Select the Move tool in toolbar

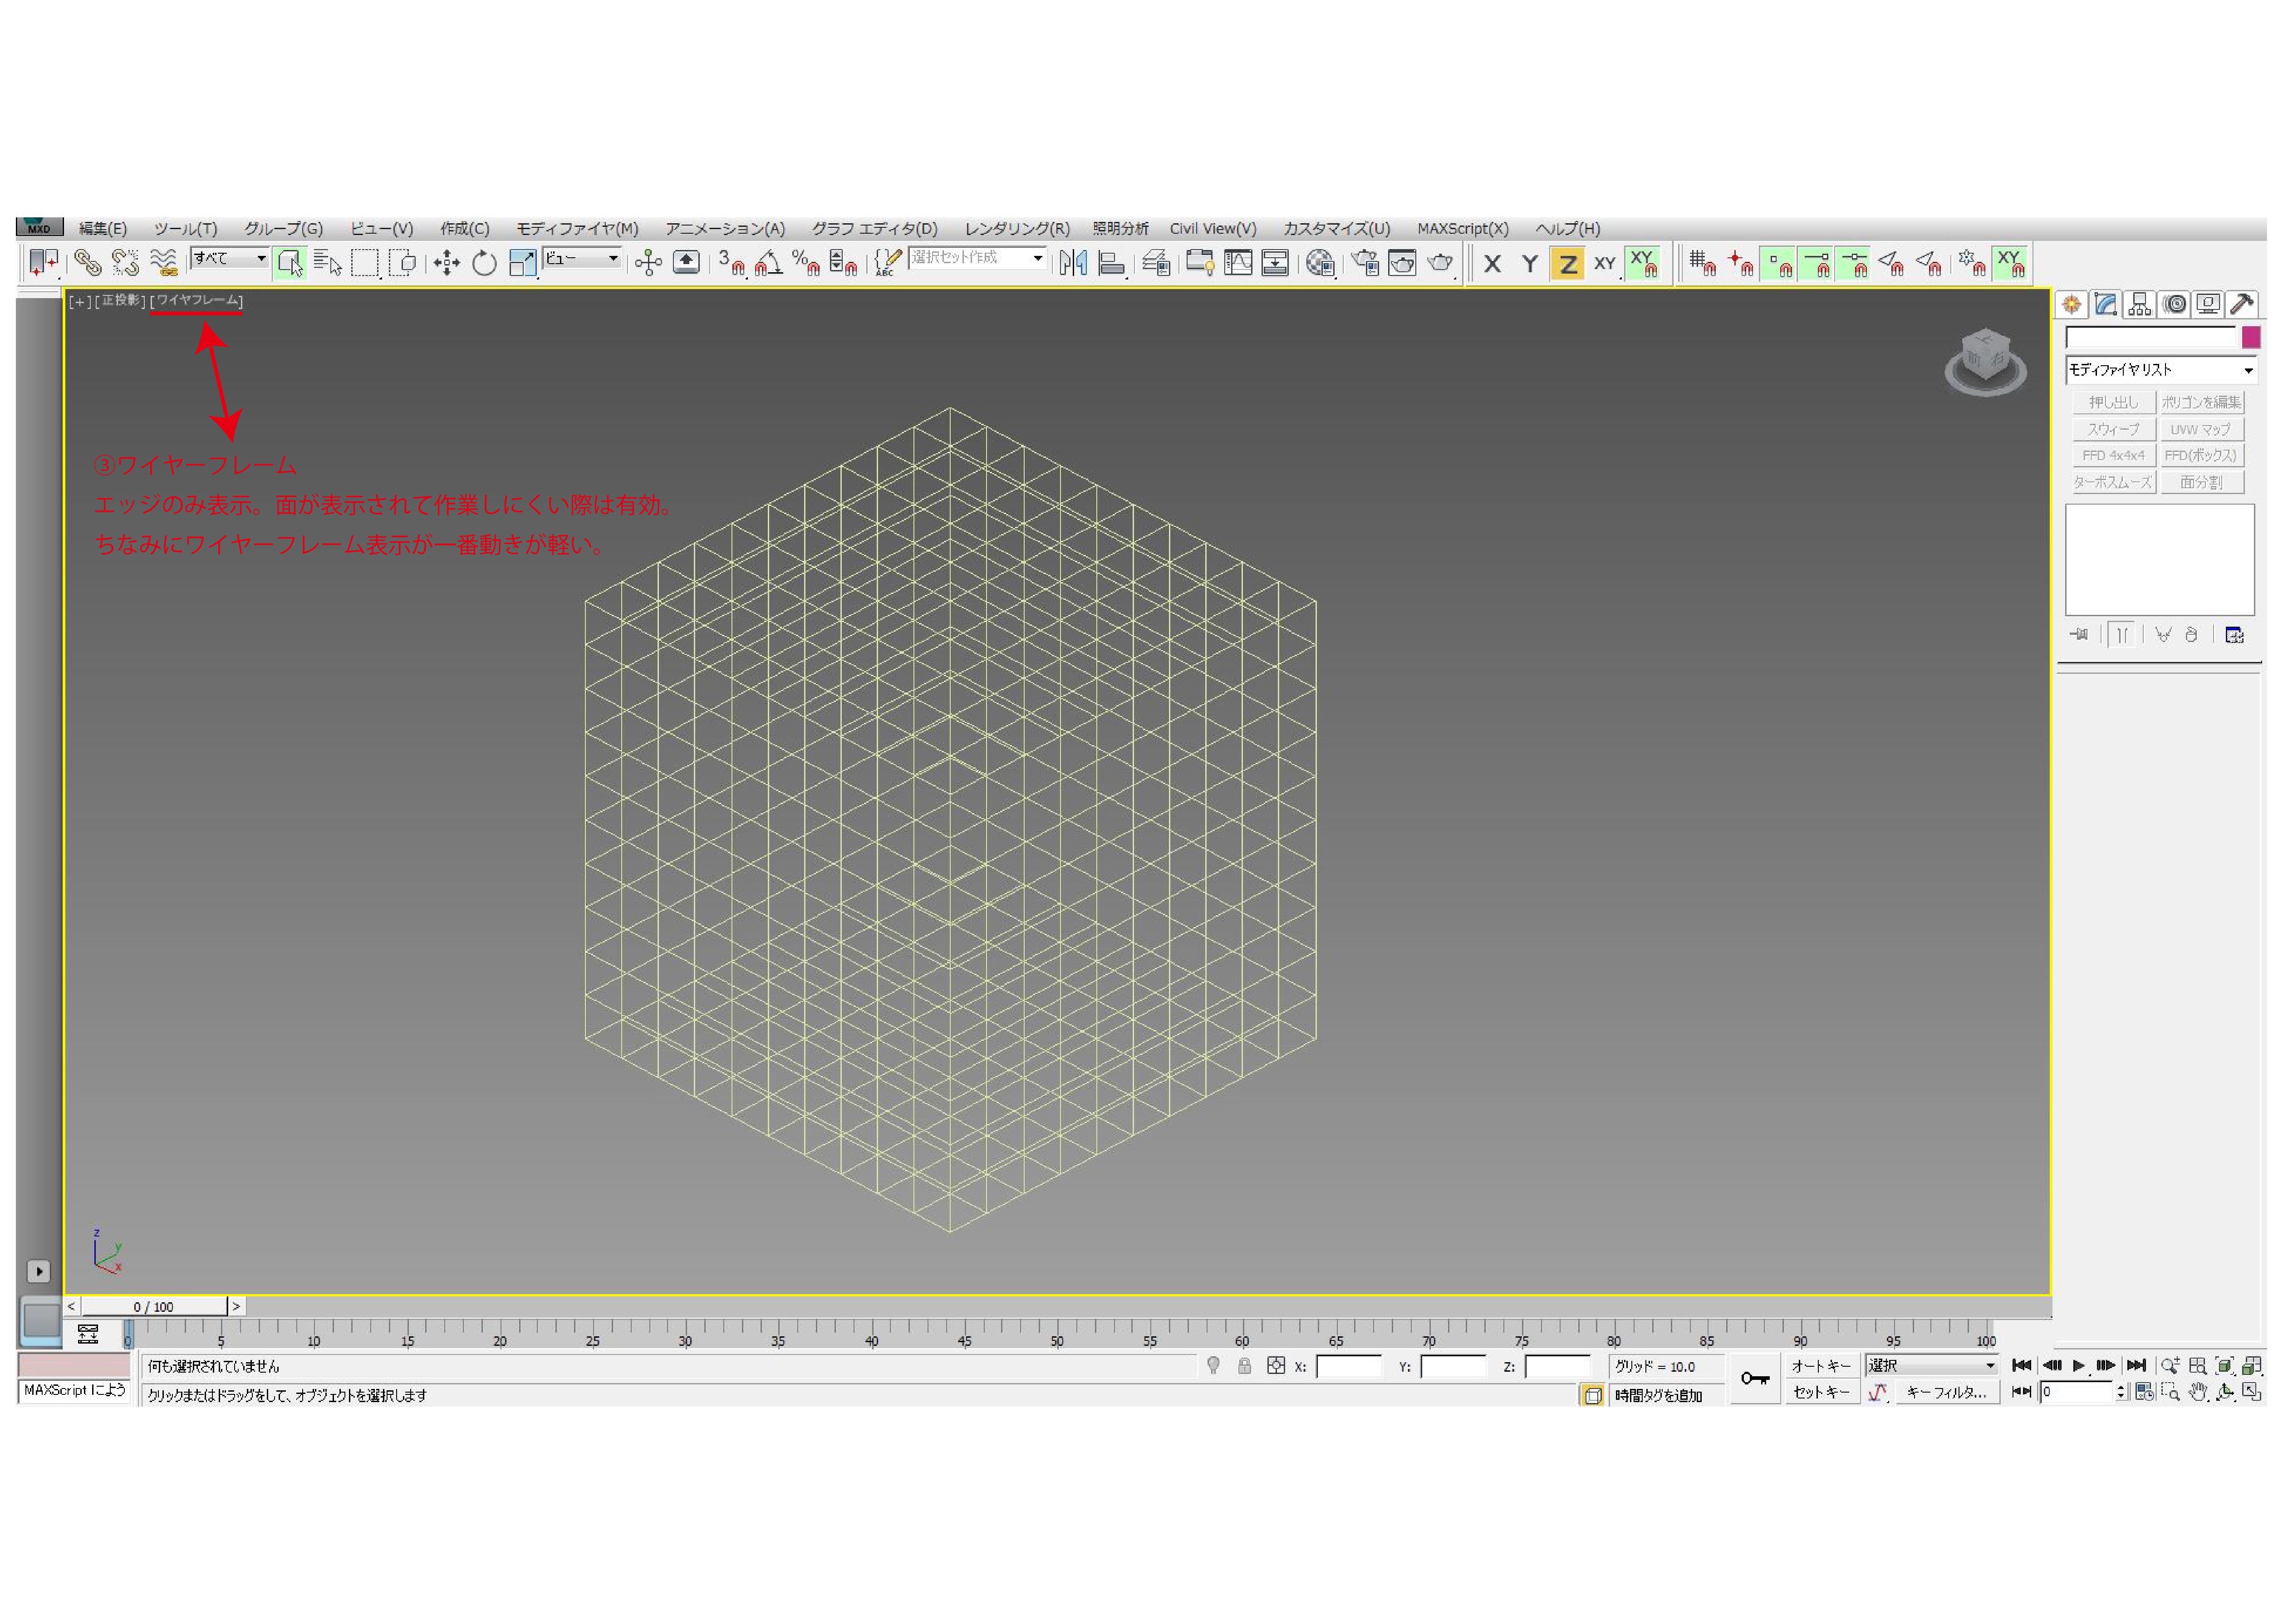coord(446,263)
